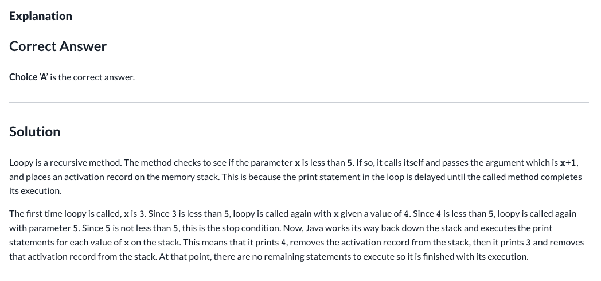This screenshot has width=601, height=281.
Task: Click the words 'activation record on the memory stack'
Action: 141,177
